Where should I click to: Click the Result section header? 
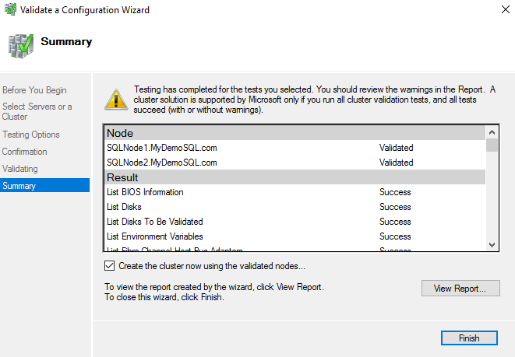tap(295, 177)
